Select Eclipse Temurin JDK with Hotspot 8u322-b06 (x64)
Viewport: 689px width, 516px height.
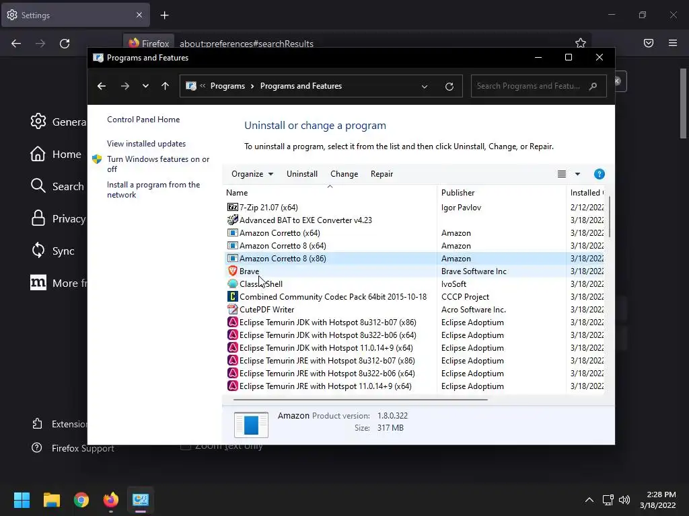pyautogui.click(x=413, y=335)
